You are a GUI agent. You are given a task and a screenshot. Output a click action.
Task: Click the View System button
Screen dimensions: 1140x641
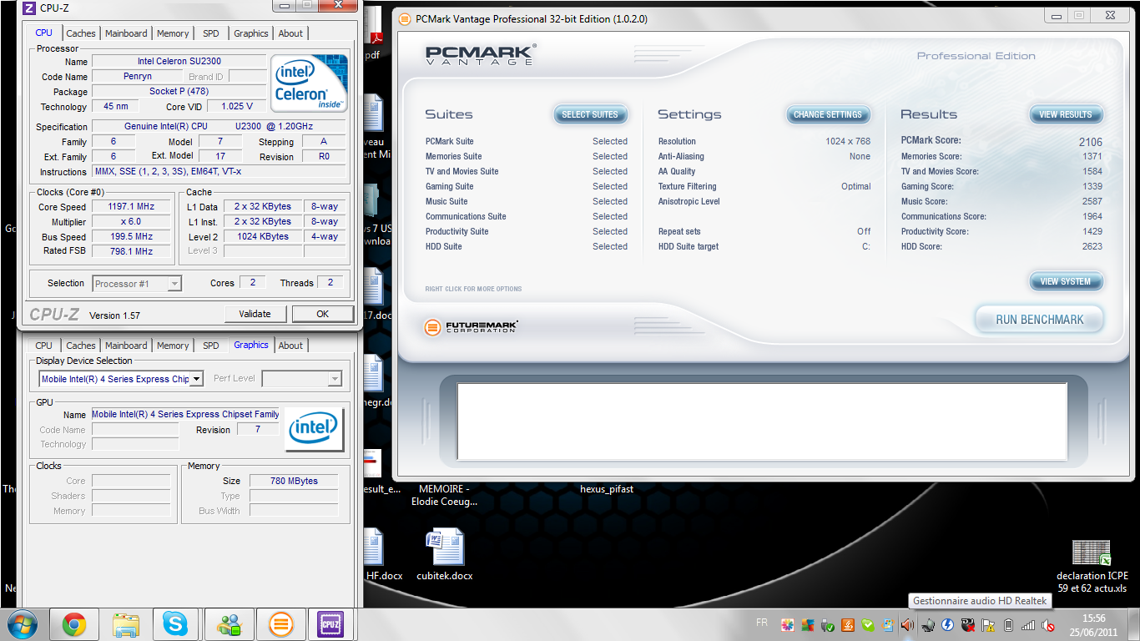coord(1066,281)
